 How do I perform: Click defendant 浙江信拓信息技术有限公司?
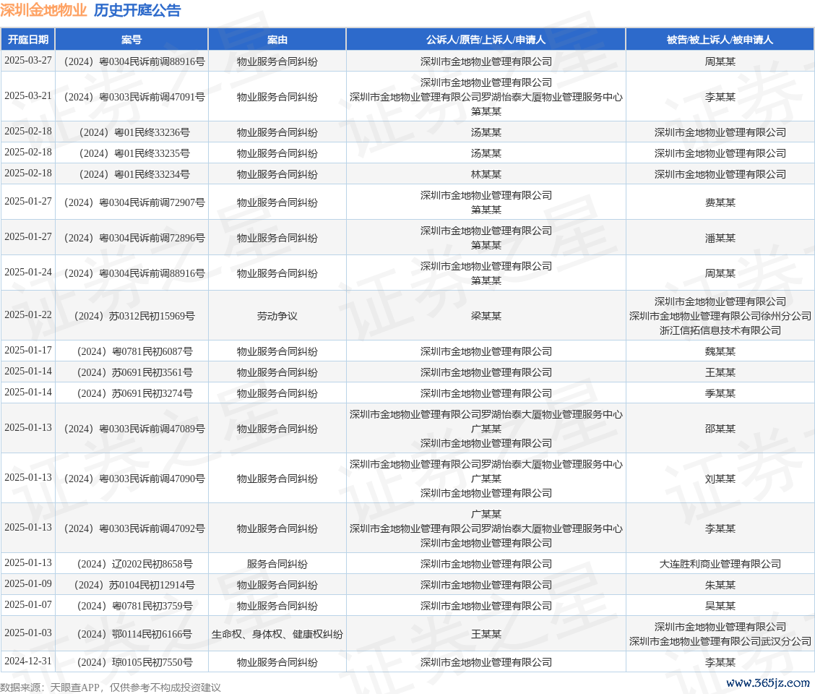click(720, 330)
